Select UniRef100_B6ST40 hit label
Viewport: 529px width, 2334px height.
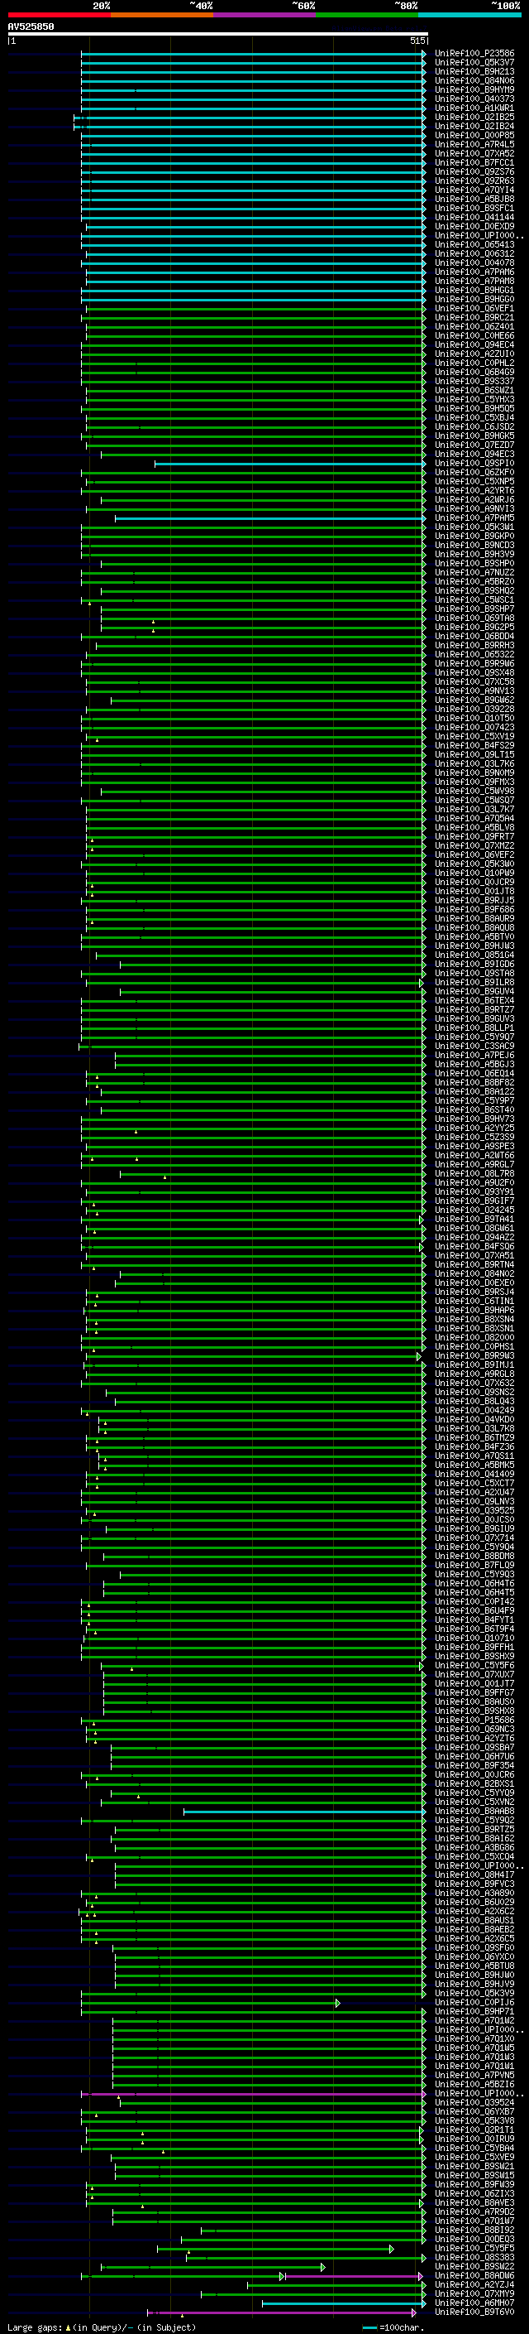(474, 1110)
